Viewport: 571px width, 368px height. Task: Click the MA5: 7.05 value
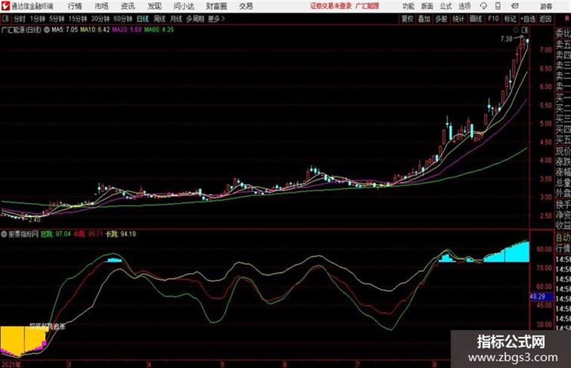[x=65, y=30]
